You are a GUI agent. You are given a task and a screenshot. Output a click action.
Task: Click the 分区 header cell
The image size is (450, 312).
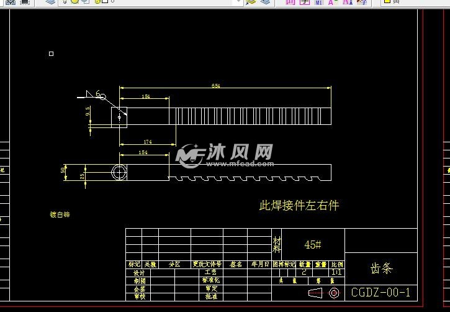click(174, 264)
